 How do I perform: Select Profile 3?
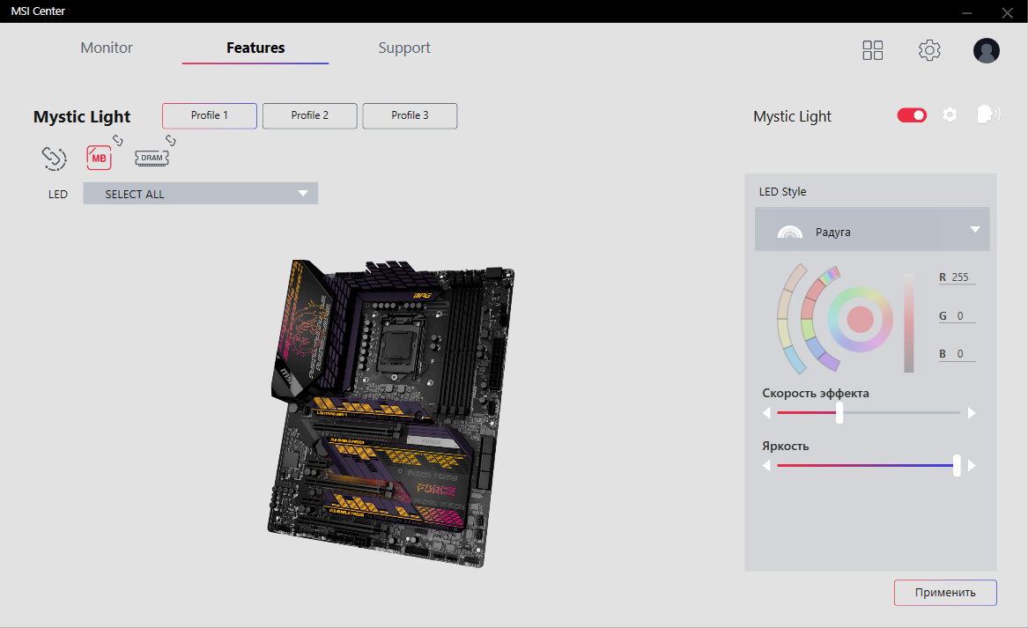pos(410,115)
